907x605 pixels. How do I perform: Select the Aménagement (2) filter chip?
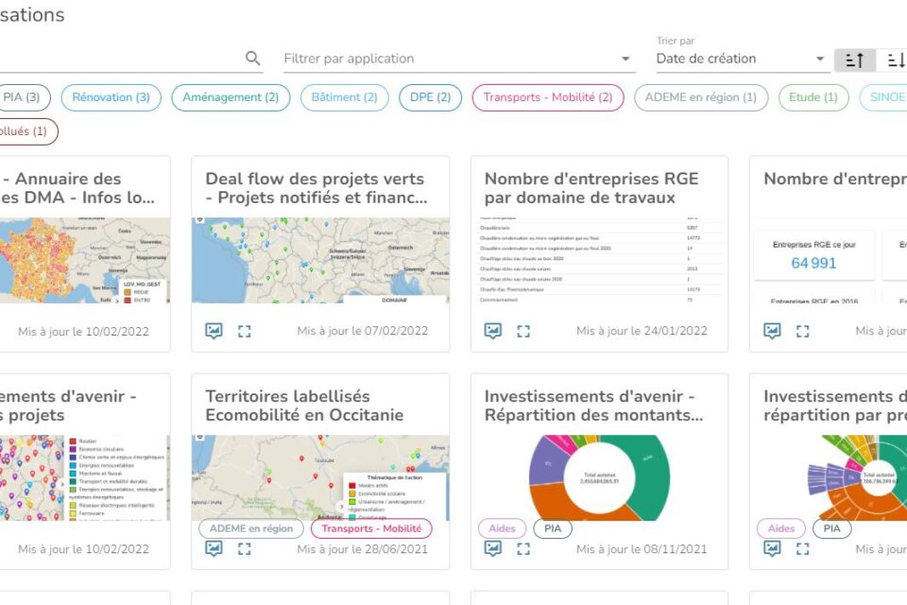click(x=231, y=97)
